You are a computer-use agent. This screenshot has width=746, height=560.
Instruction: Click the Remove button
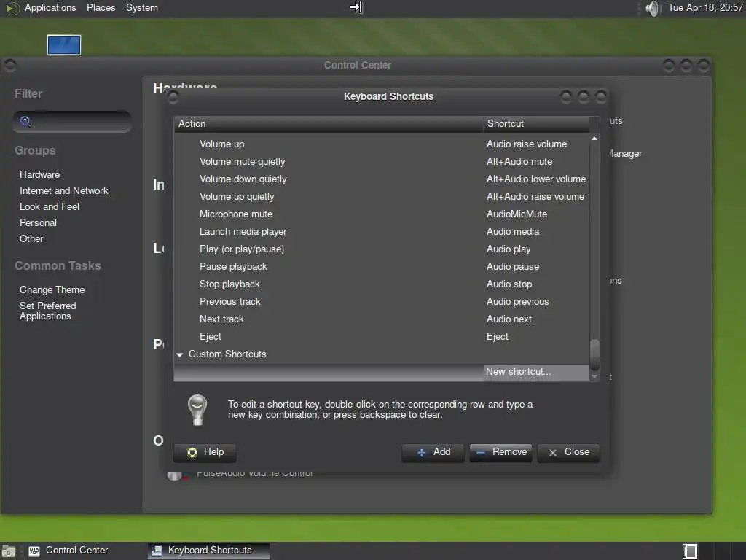501,452
